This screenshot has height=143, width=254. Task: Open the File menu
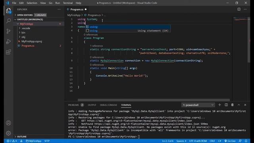14,3
